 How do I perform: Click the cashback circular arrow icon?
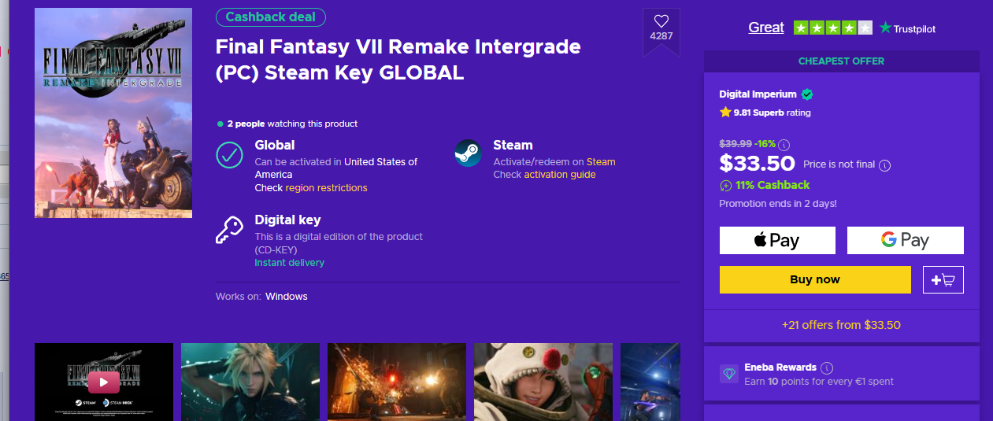(725, 186)
